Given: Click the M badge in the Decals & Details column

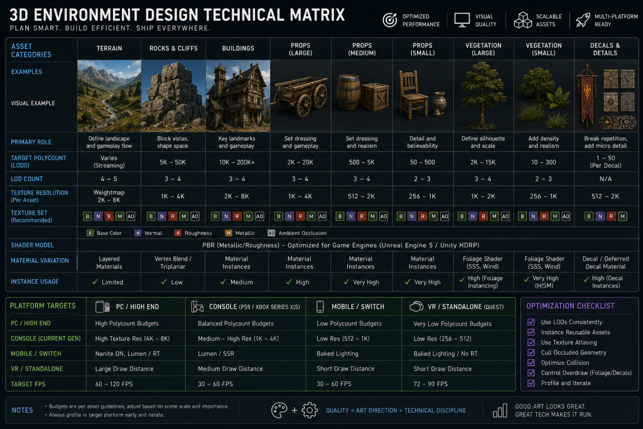Looking at the screenshot, I should pyautogui.click(x=622, y=216).
